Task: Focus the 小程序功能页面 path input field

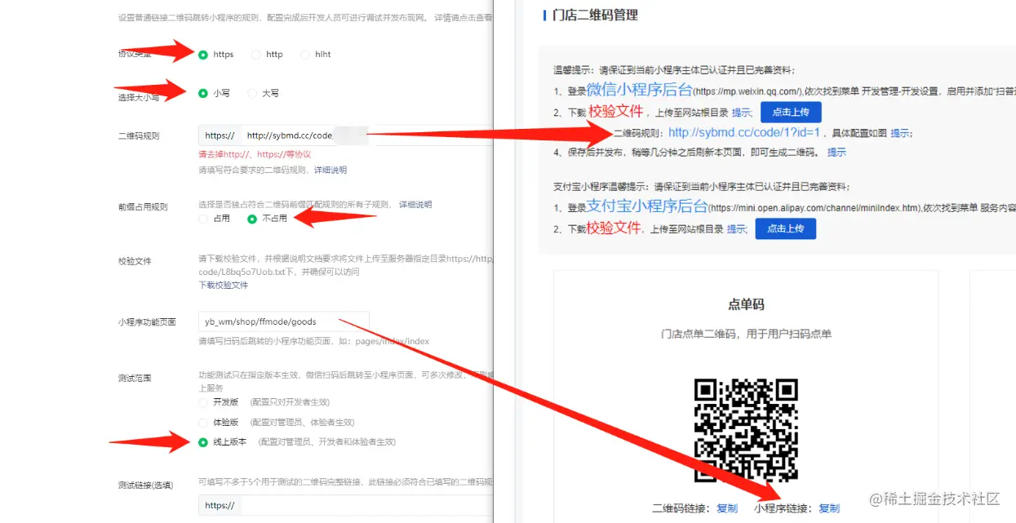Action: pos(284,321)
